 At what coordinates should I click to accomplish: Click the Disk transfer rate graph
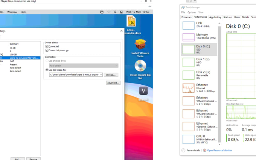[241, 112]
